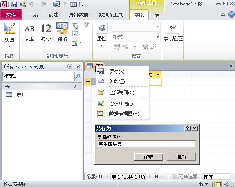
Task: Expand the 视图 (View) dropdown arrow
Action: (9, 47)
